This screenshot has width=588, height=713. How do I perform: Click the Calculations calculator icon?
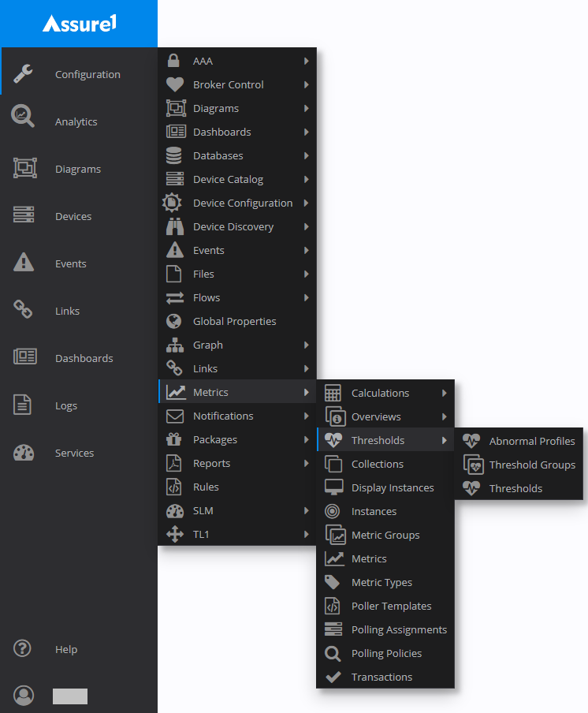[333, 393]
